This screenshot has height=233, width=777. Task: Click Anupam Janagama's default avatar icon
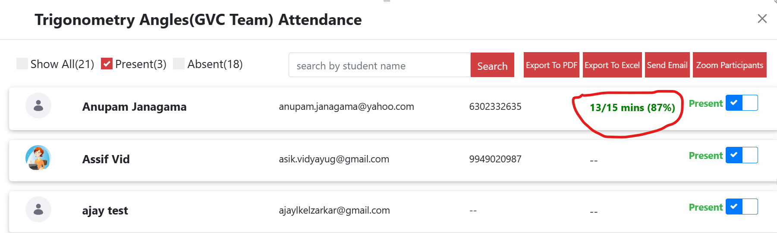pos(38,106)
